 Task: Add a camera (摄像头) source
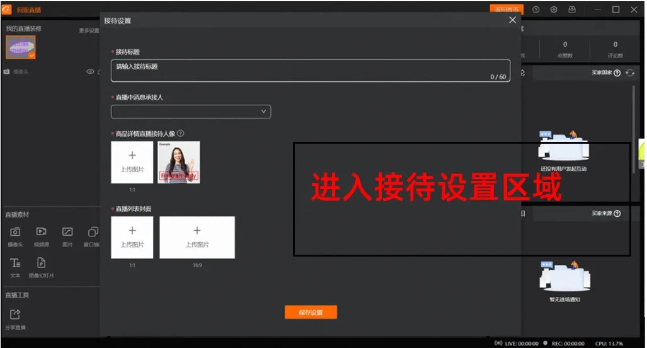point(15,233)
